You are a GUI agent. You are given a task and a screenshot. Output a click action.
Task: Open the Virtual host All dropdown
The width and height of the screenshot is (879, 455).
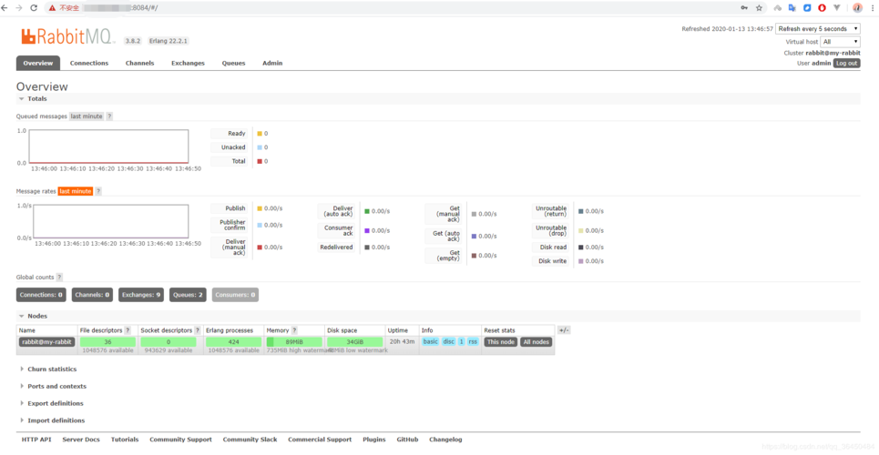coord(841,42)
